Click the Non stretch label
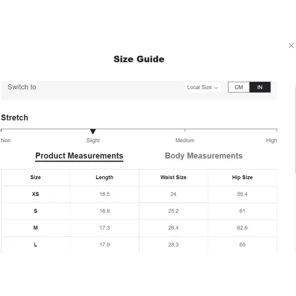Screen dimensions: 296x296 (5, 141)
